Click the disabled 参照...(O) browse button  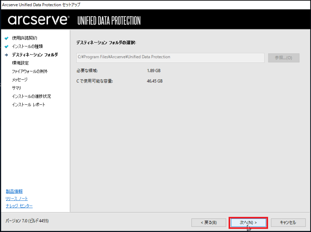[284, 58]
